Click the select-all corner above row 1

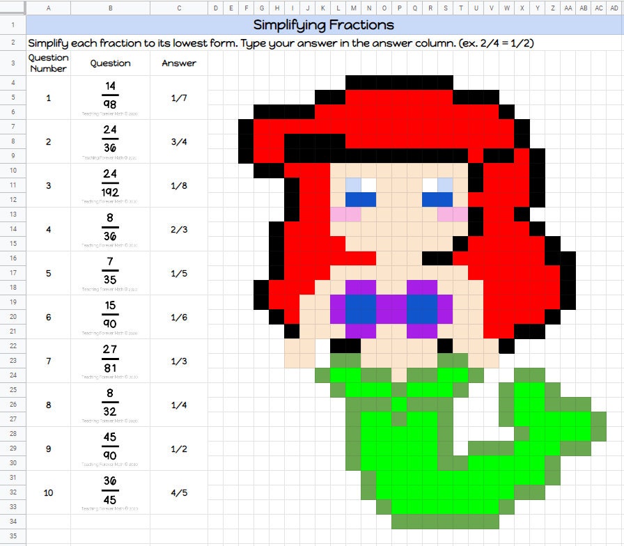click(11, 8)
